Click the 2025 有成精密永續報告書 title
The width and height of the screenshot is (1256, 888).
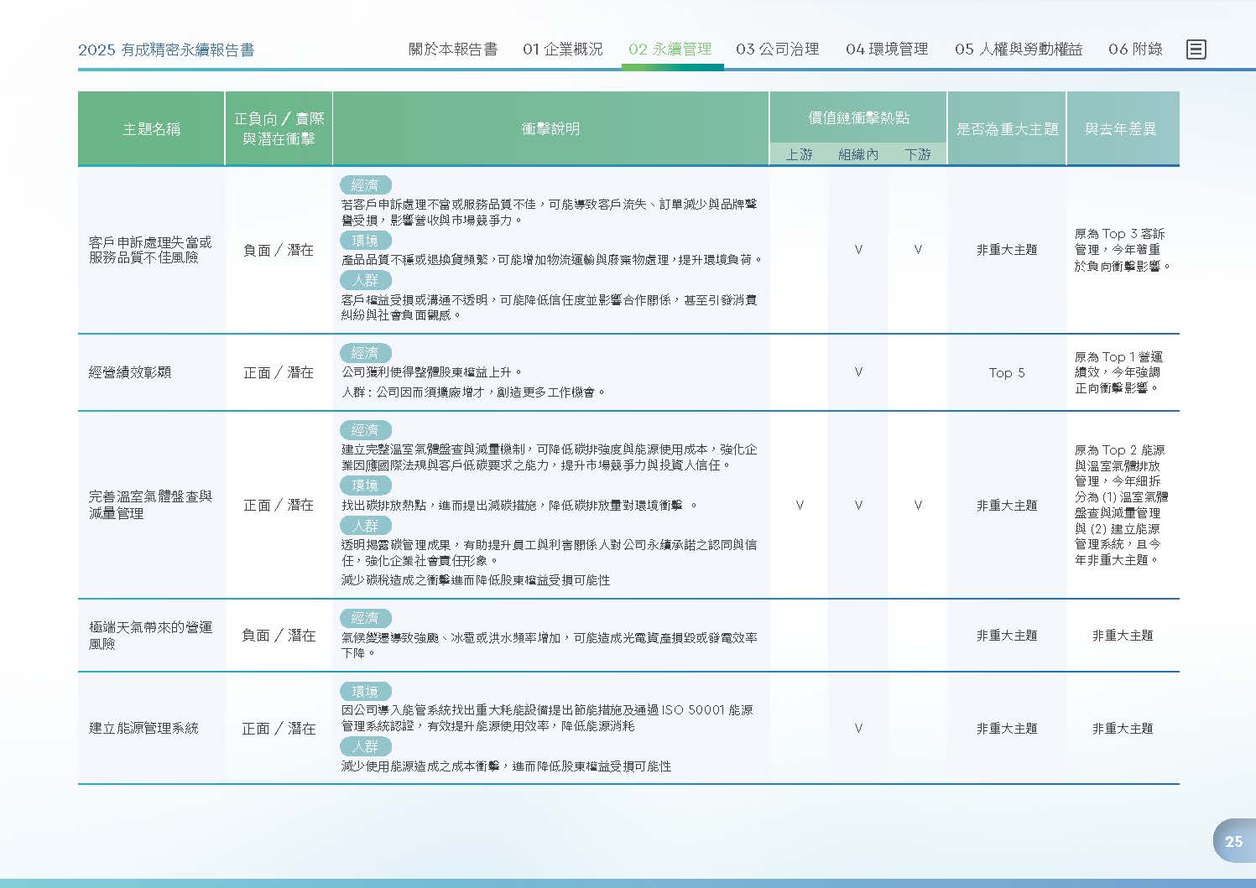(166, 50)
